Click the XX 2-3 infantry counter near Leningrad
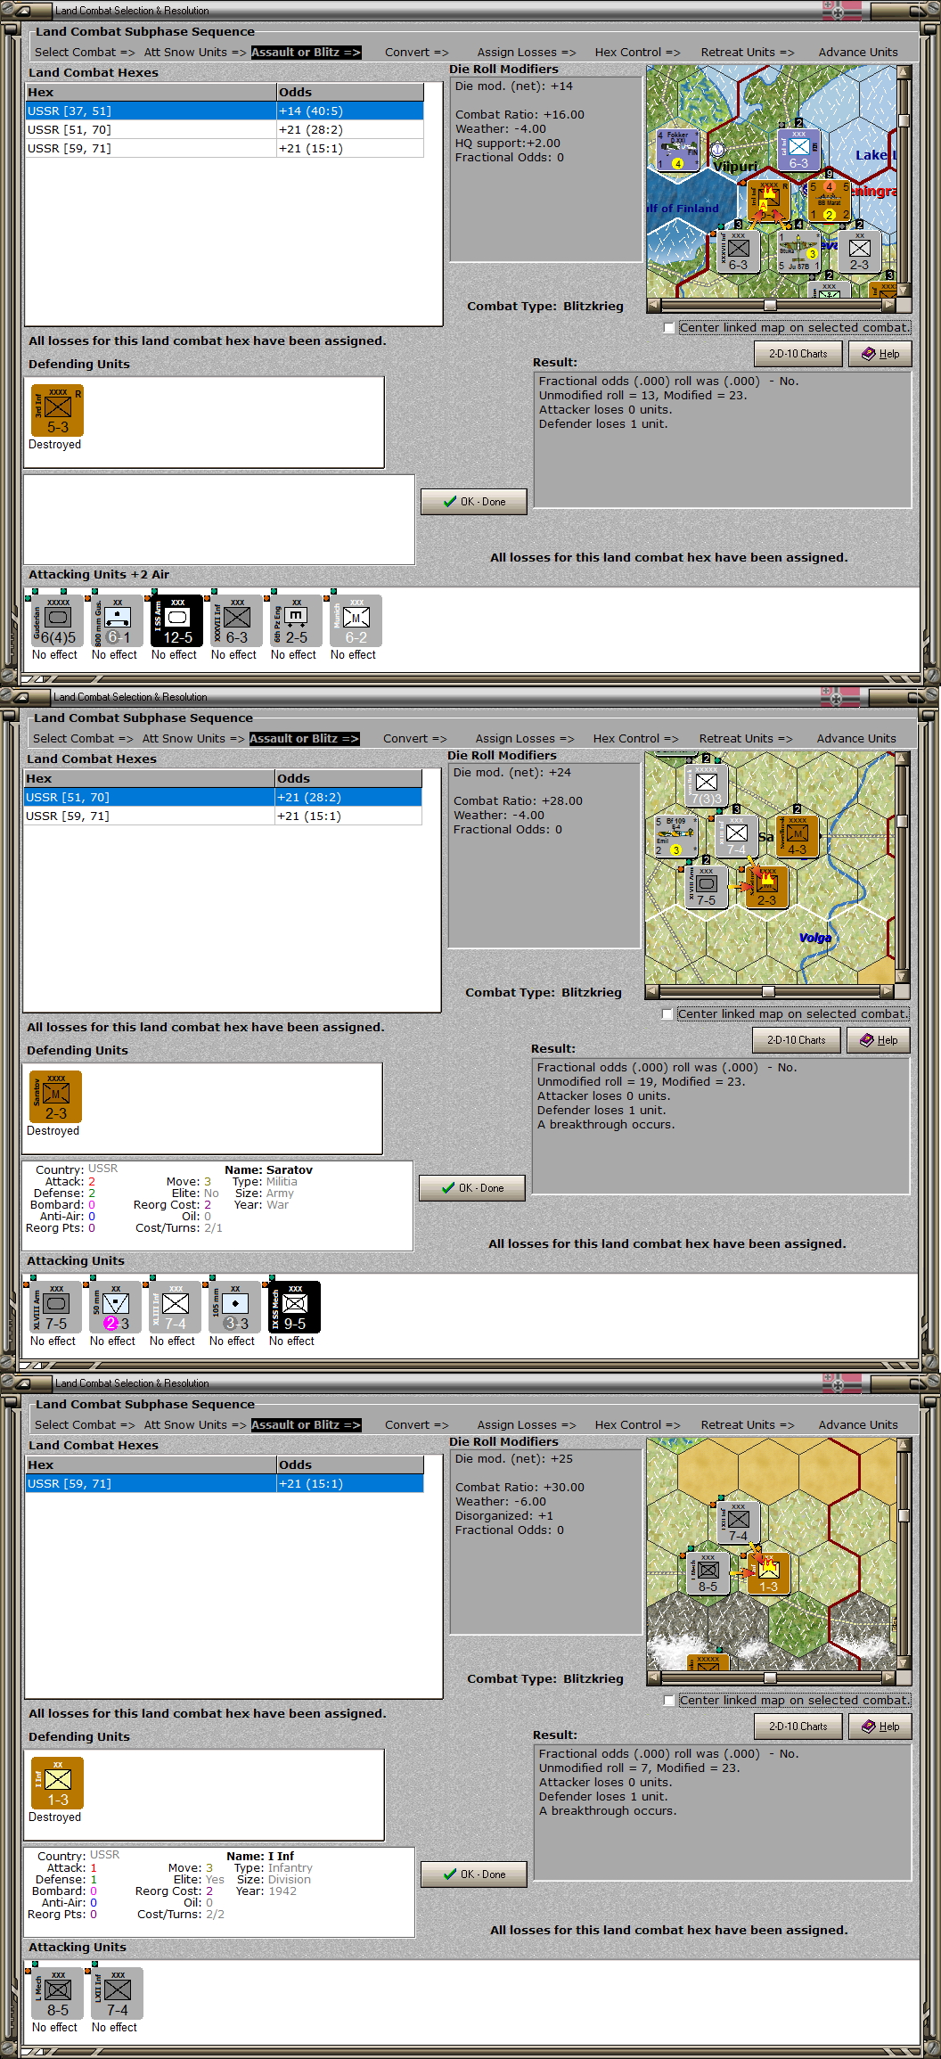941x2059 pixels. pos(859,252)
